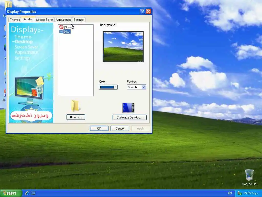The image size is (262, 197).
Task: Select the Recycle Bin desktop icon
Action: [249, 177]
